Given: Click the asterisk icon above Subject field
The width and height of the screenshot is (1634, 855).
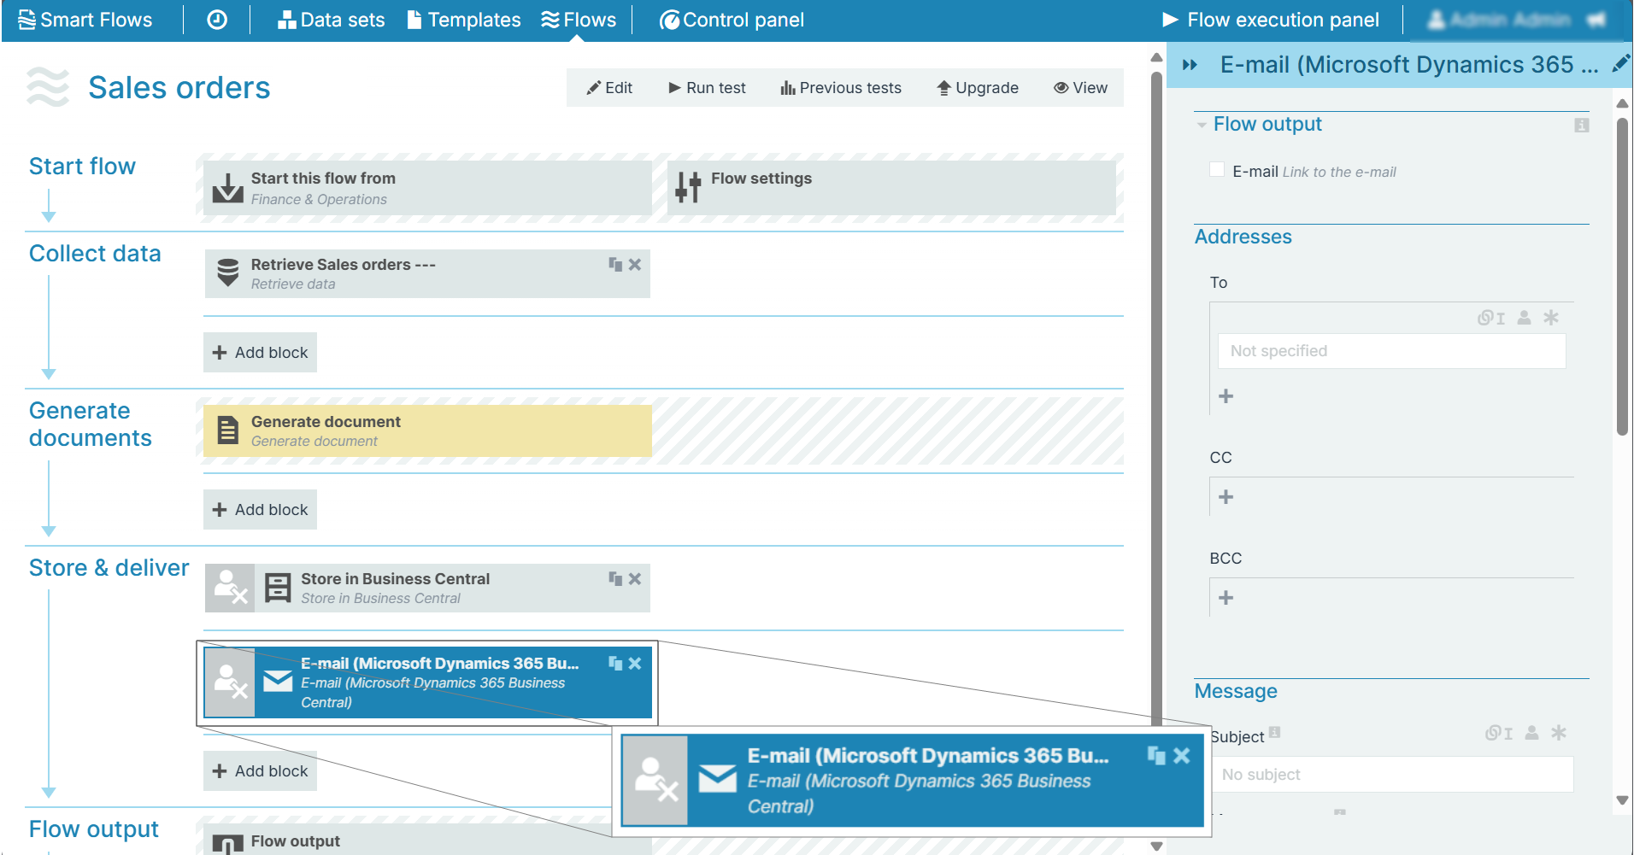Looking at the screenshot, I should (1559, 733).
